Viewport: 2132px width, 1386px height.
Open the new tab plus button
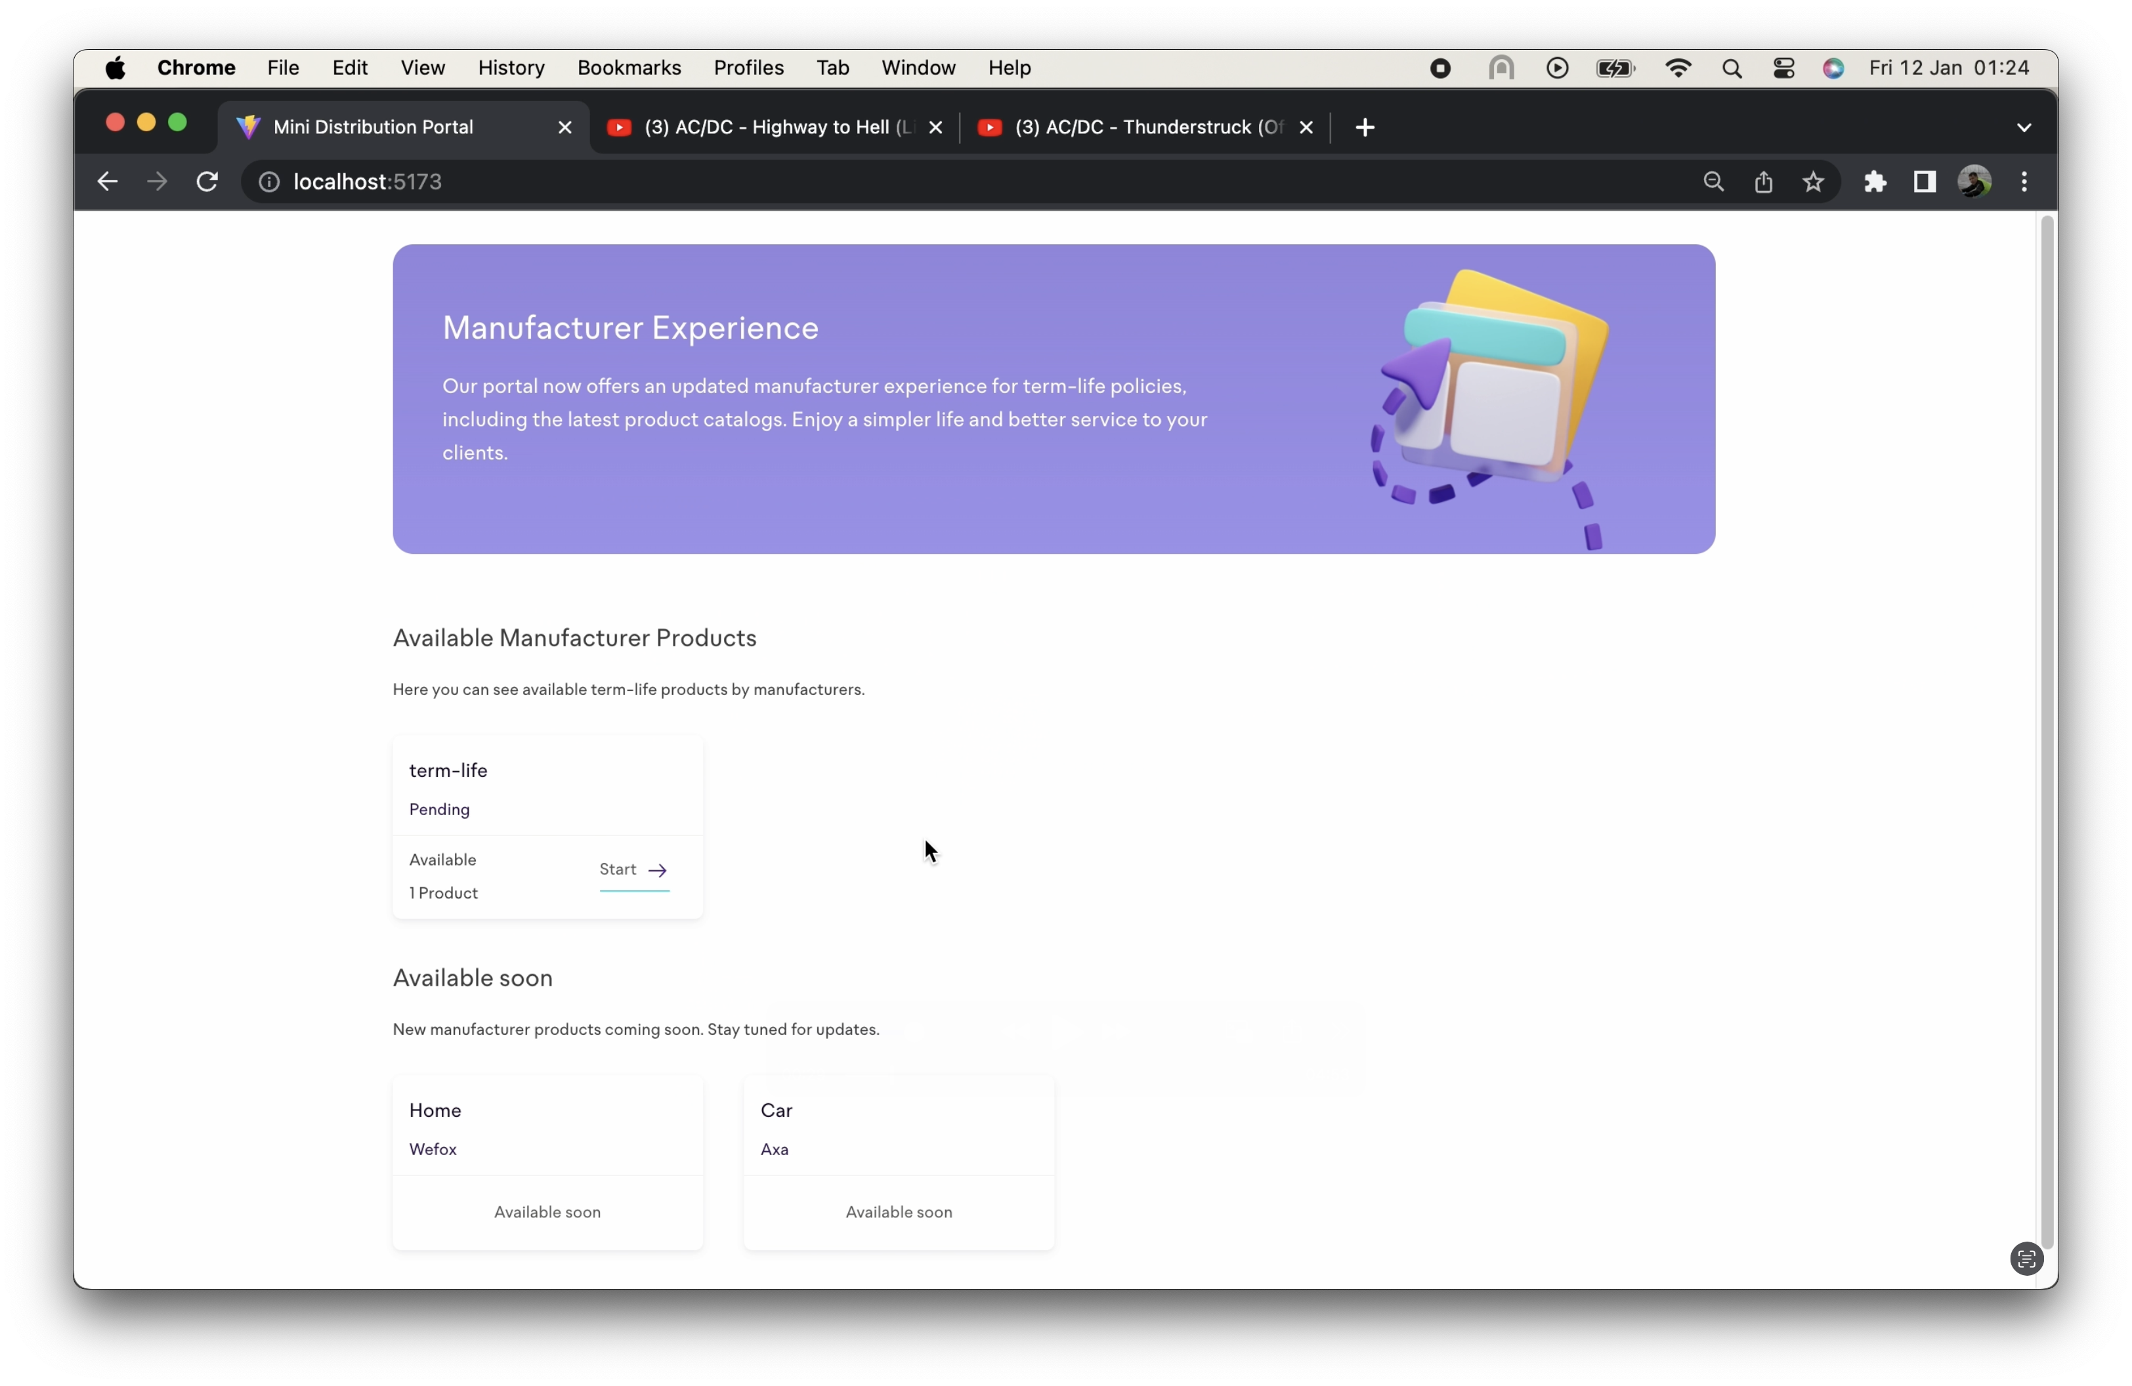tap(1364, 127)
